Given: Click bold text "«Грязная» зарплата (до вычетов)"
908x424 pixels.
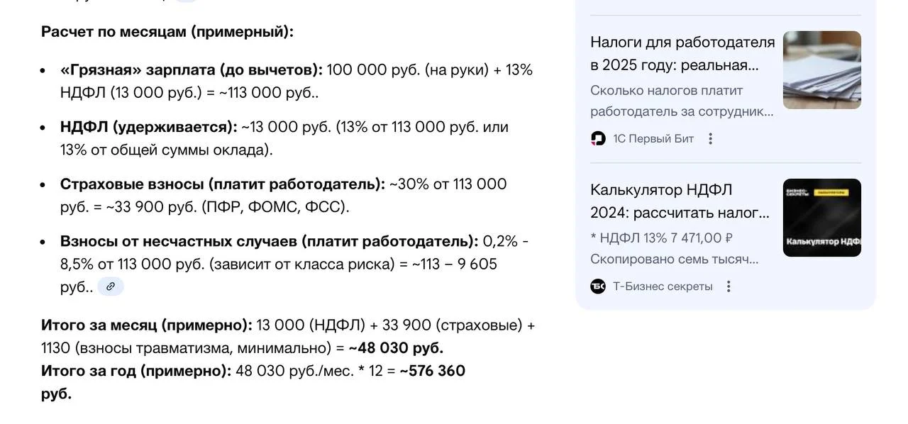Looking at the screenshot, I should (191, 70).
